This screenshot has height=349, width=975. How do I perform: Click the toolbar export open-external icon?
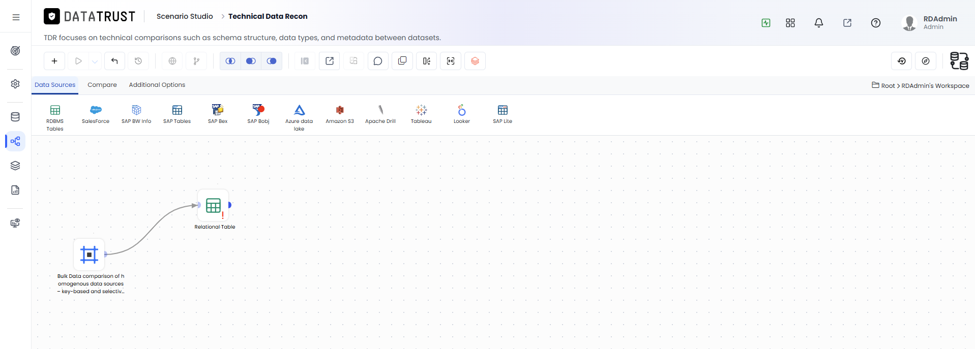click(x=330, y=61)
